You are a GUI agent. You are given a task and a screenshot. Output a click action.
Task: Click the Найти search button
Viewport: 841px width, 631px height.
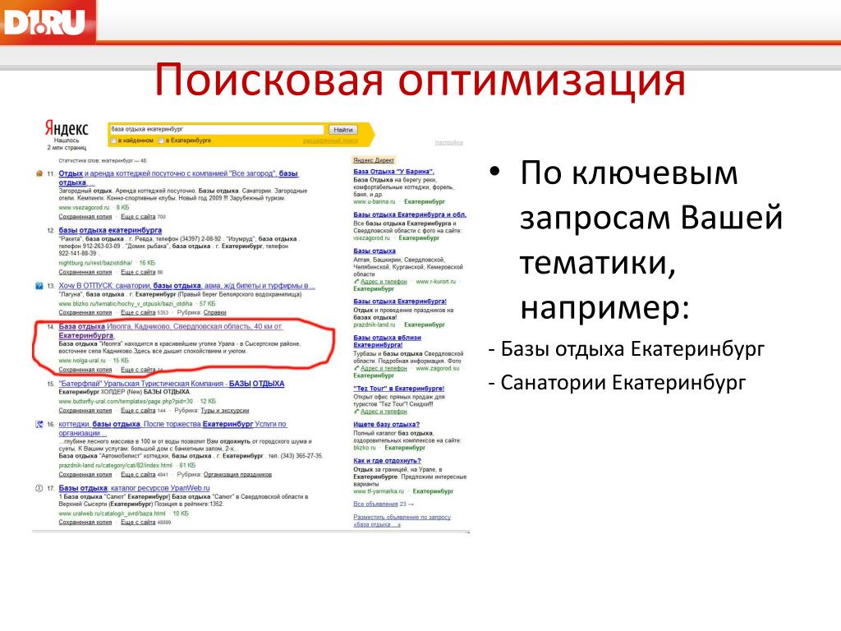[x=342, y=130]
